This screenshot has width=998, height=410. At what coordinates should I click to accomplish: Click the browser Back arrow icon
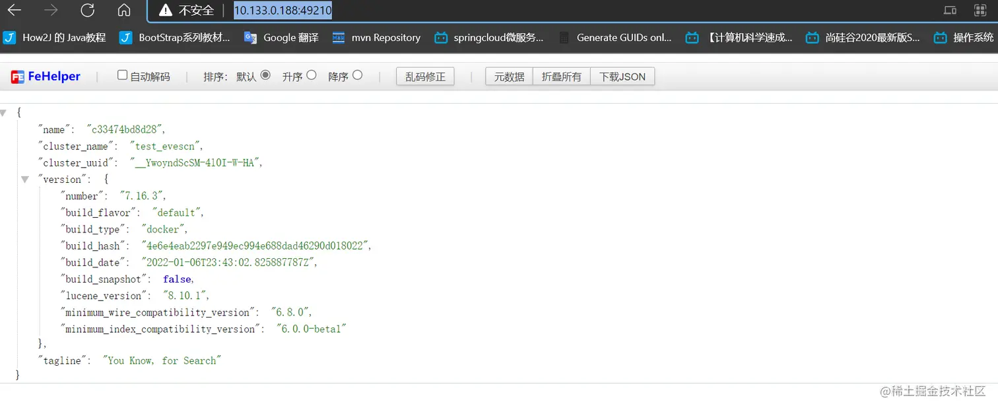click(x=15, y=10)
